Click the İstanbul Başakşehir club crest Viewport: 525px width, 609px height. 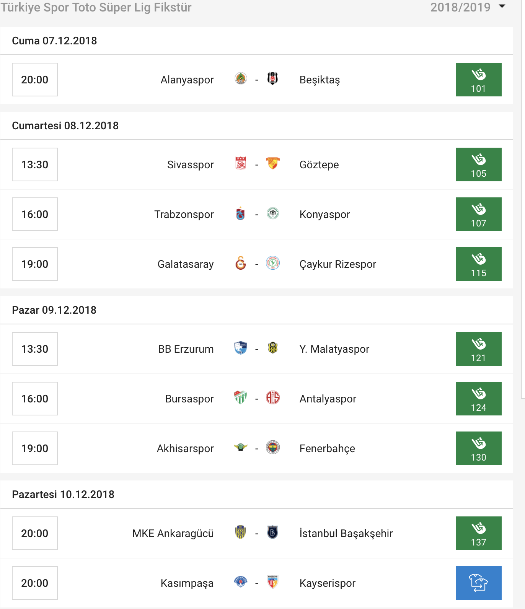pos(272,532)
